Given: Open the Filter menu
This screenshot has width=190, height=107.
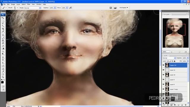Looking at the screenshot, I should (28, 4).
